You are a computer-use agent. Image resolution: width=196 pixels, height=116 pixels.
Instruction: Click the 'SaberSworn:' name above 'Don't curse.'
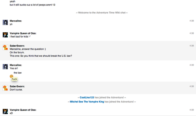17,86
